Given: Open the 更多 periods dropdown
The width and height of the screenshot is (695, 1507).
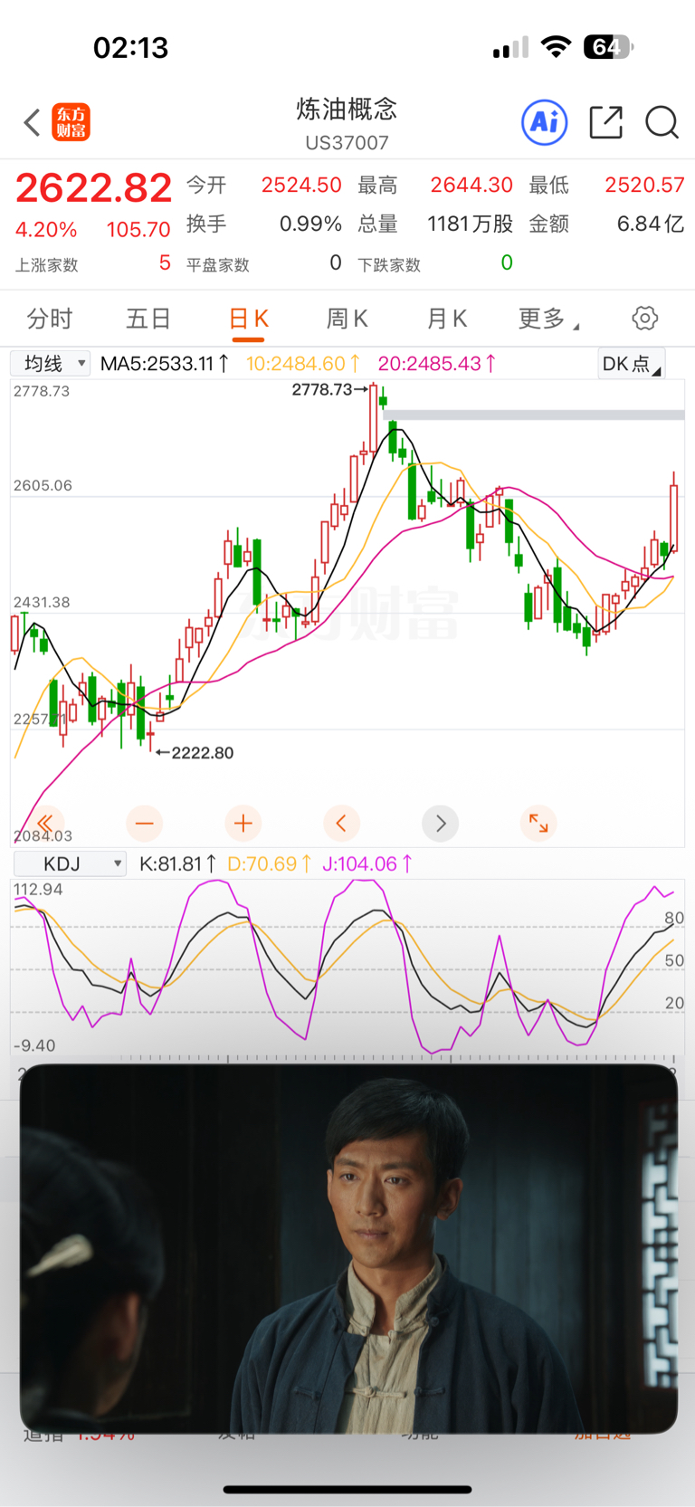Looking at the screenshot, I should pos(548,319).
